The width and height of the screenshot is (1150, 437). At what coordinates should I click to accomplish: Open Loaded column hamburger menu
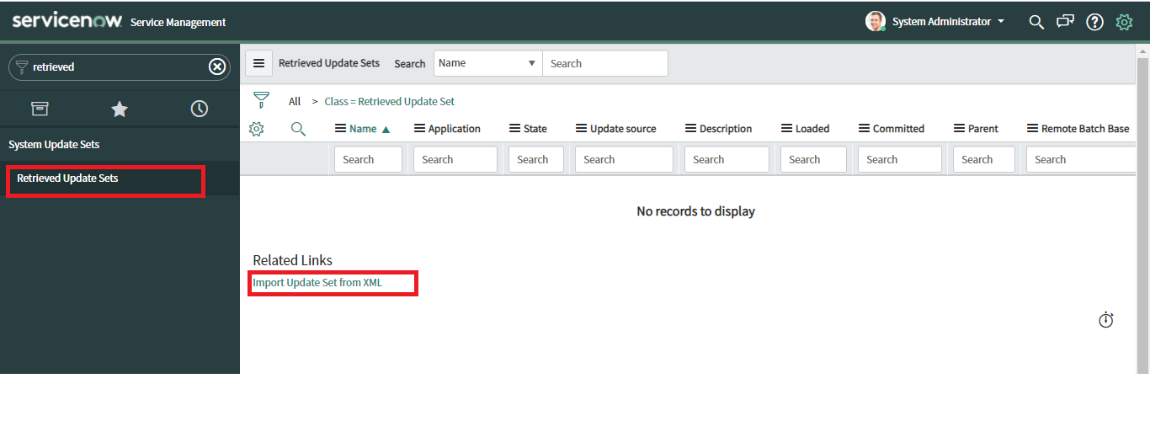787,129
